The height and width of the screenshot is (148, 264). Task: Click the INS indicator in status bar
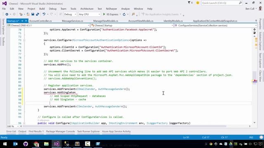[x=251, y=137]
